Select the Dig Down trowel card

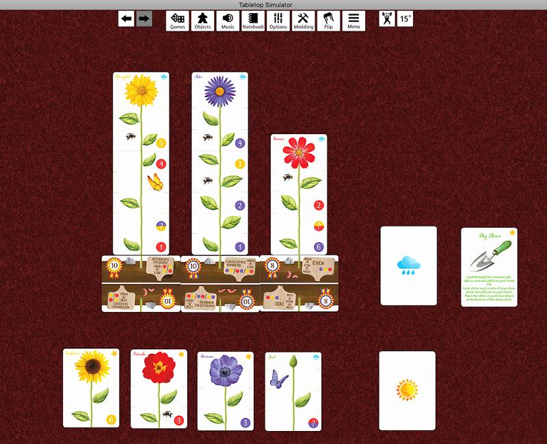489,267
